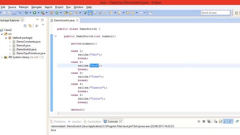
Task: Open the Help menu
Action: [89, 7]
